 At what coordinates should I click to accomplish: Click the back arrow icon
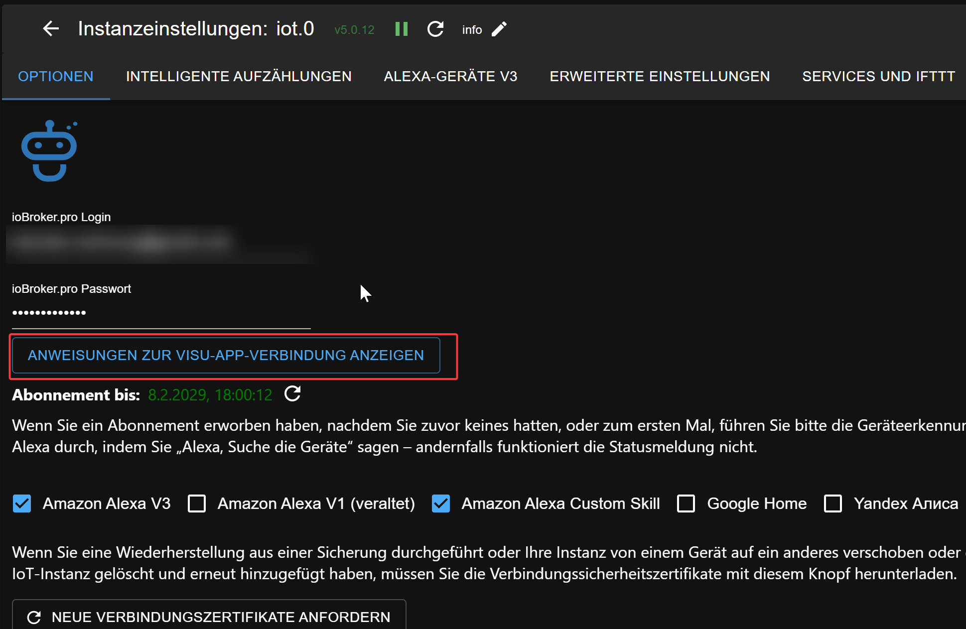click(51, 29)
